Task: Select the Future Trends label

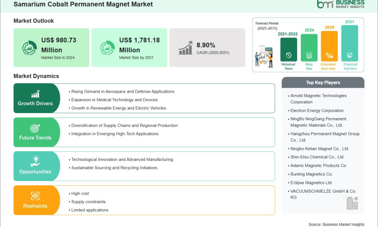Action: 35,138
